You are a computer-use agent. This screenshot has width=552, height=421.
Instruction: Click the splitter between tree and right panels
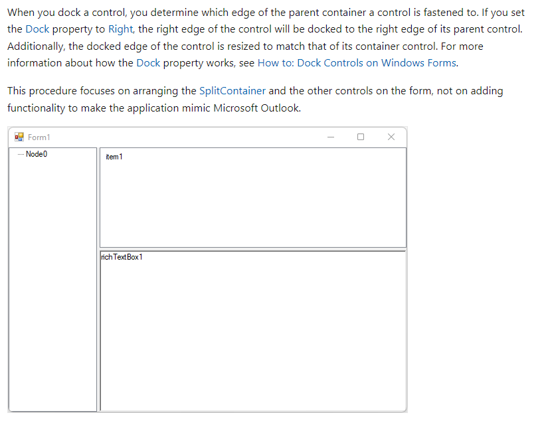click(x=98, y=279)
